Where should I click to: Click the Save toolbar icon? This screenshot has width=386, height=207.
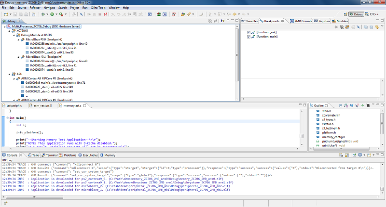15,14
